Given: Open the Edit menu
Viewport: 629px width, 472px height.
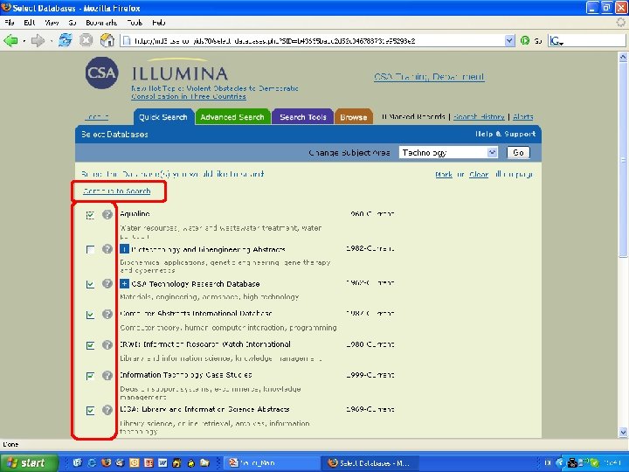Looking at the screenshot, I should pyautogui.click(x=30, y=23).
